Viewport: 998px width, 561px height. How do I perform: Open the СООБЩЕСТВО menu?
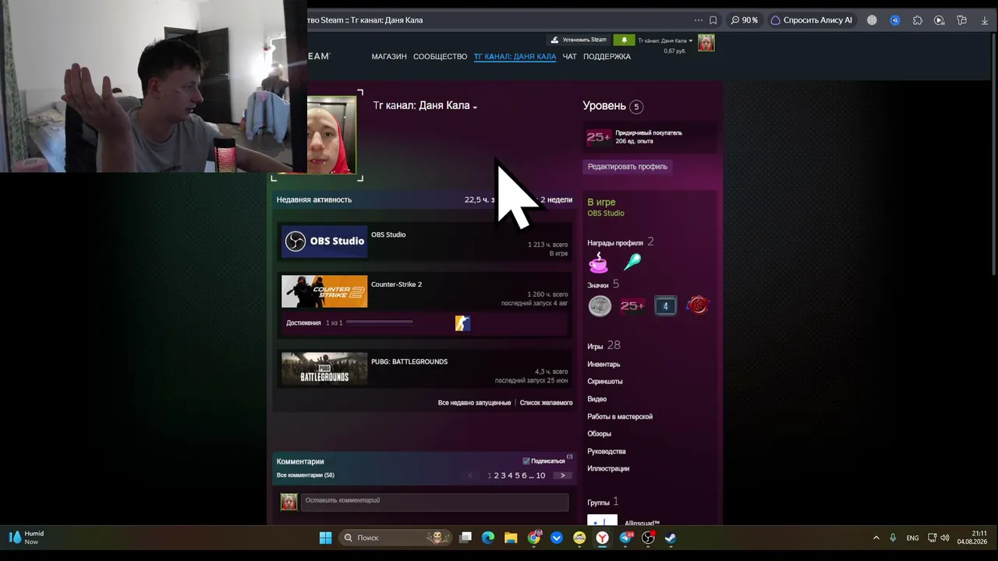coord(440,56)
